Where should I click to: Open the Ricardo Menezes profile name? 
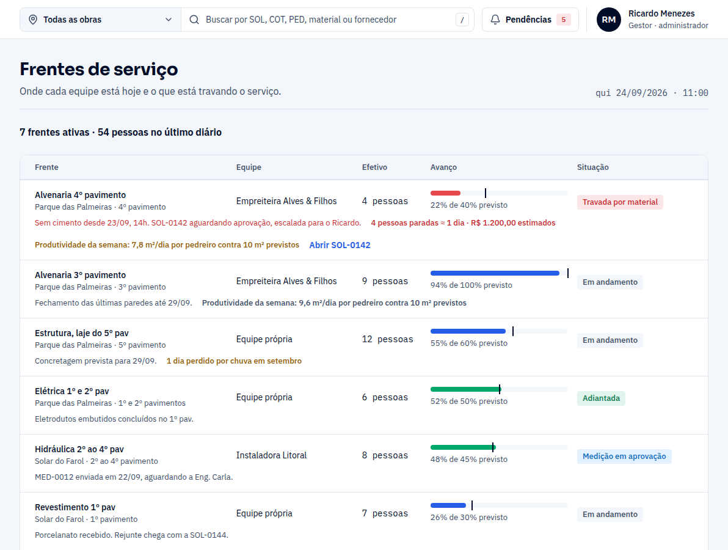(661, 13)
